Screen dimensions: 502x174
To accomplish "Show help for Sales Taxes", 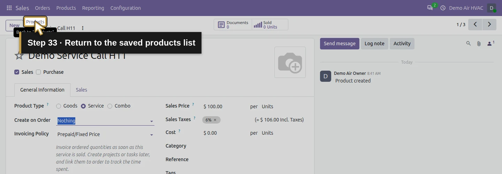I will click(195, 118).
